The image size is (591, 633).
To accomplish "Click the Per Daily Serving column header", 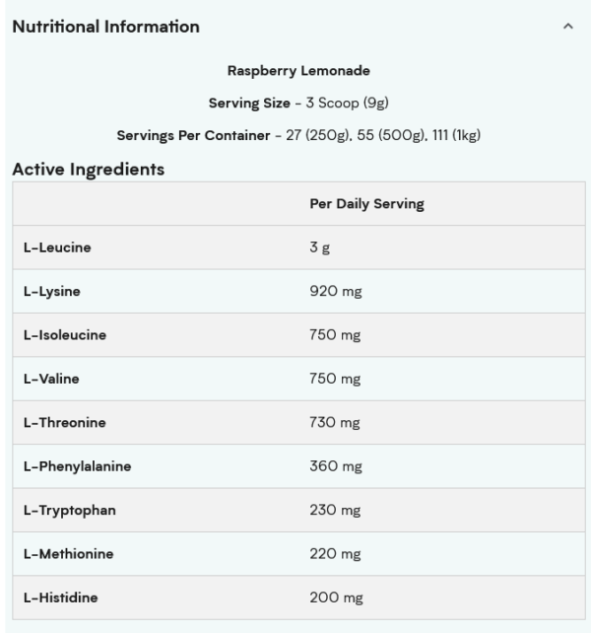I will click(366, 203).
